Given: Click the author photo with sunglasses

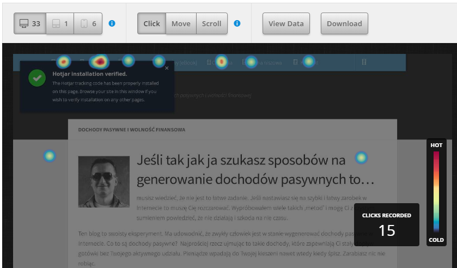Looking at the screenshot, I should click(x=103, y=182).
